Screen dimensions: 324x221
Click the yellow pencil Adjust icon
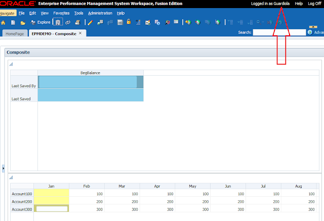[x=90, y=22]
